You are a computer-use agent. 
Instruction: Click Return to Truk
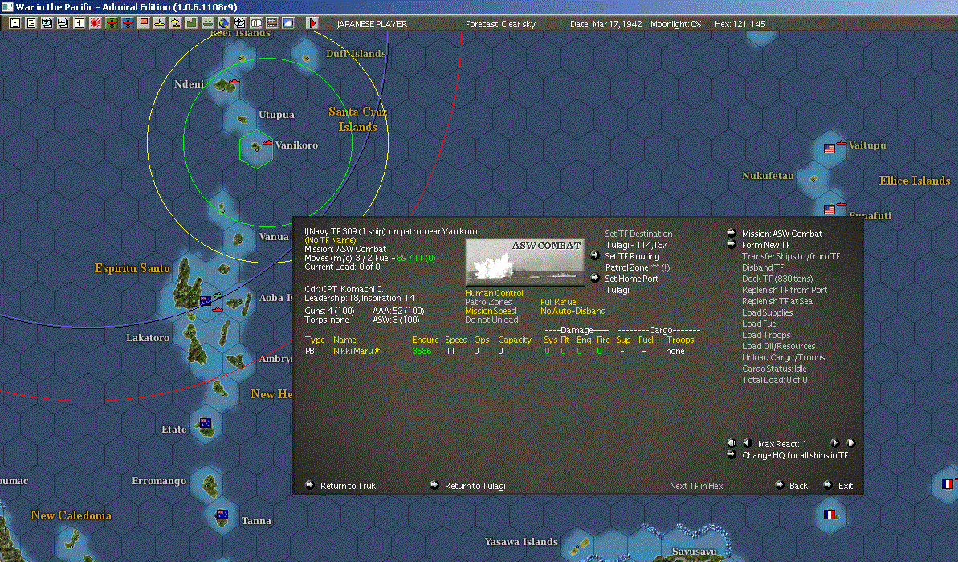pyautogui.click(x=348, y=486)
